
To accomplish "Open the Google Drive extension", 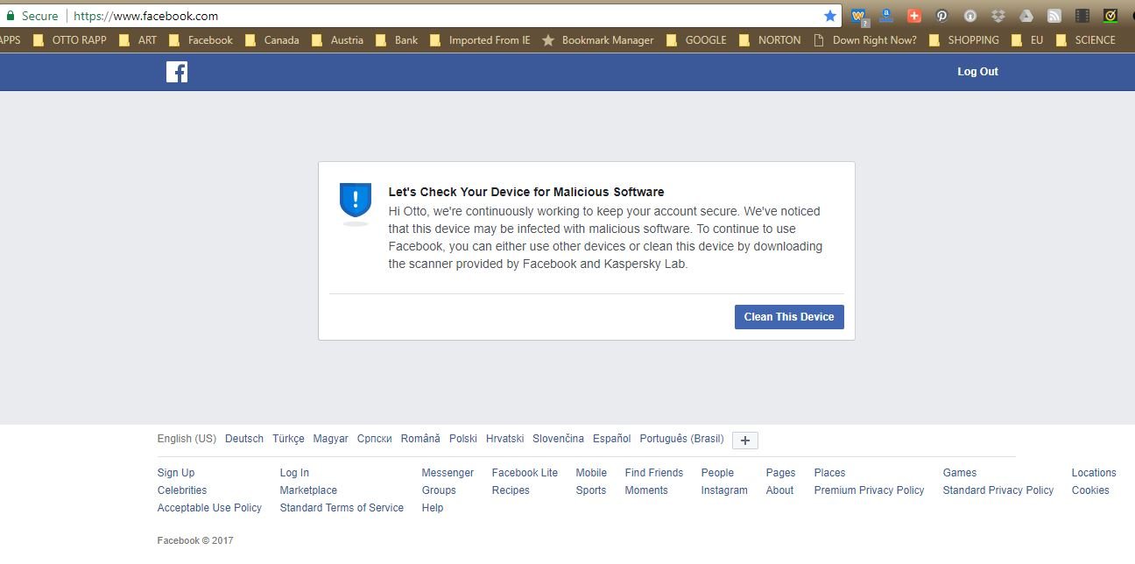I will pyautogui.click(x=1026, y=16).
